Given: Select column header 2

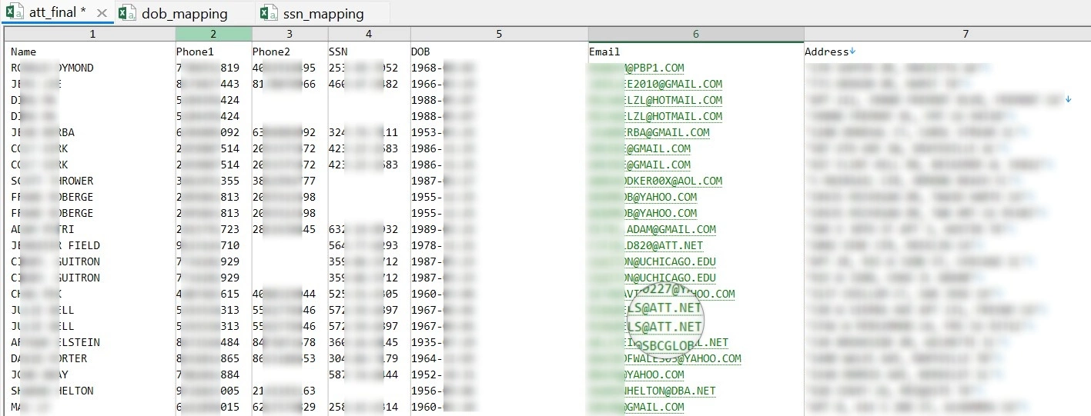Looking at the screenshot, I should 213,35.
